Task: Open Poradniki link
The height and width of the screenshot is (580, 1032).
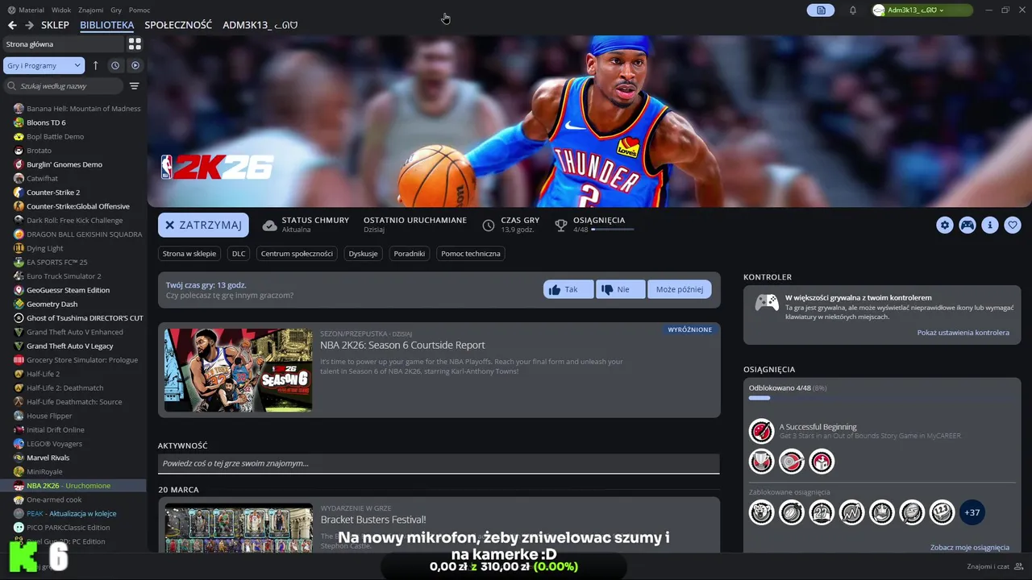Action: [x=410, y=254]
